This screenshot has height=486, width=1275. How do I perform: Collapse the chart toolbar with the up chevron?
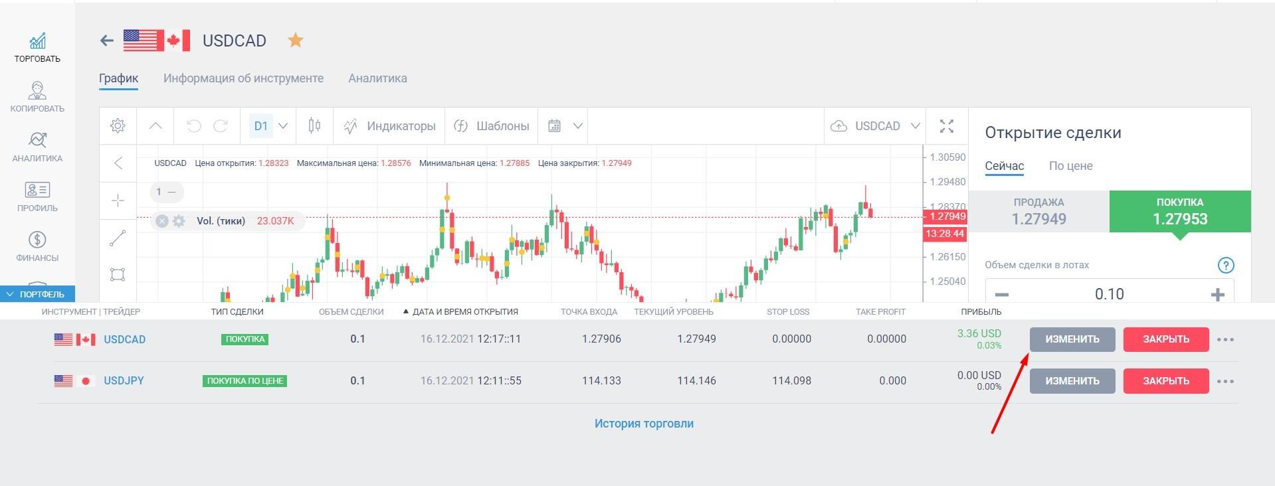click(155, 126)
